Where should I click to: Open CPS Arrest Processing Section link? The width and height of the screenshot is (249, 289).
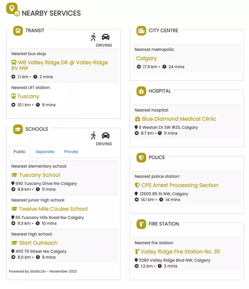pyautogui.click(x=180, y=185)
